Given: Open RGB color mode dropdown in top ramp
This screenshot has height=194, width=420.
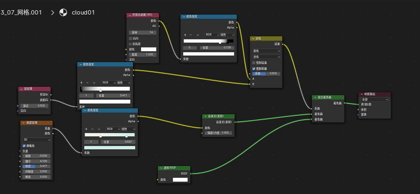Looking at the screenshot, I should point(212,34).
